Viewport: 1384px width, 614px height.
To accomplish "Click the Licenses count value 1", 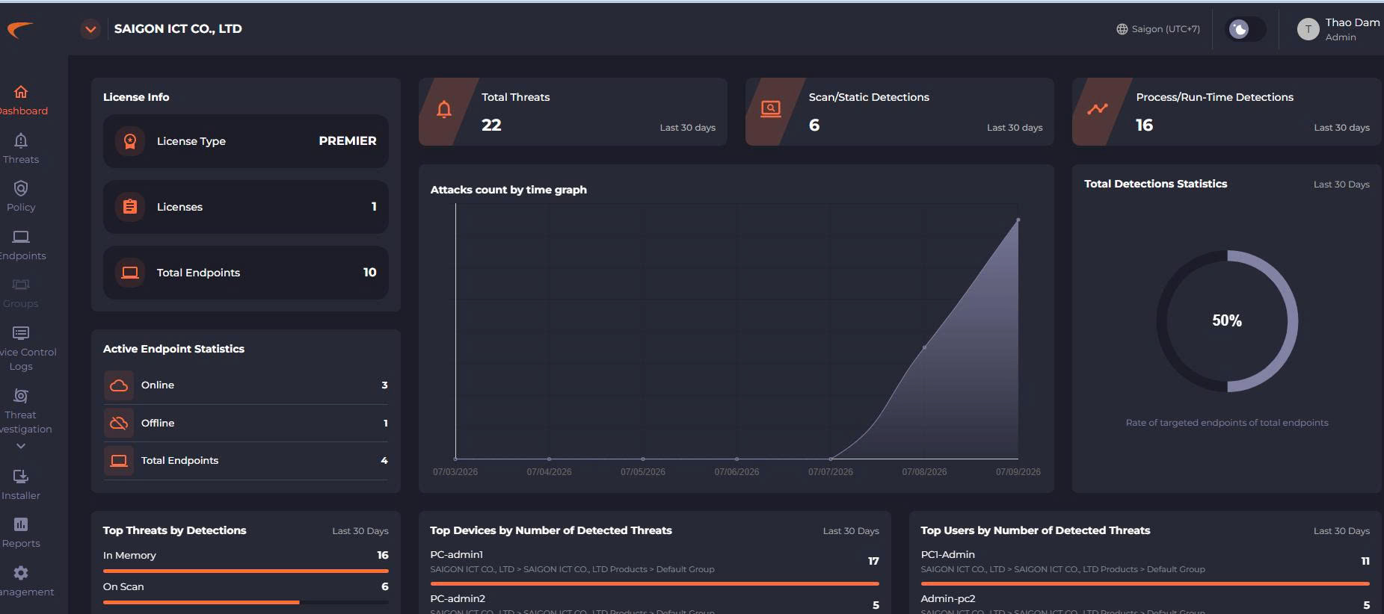I will tap(374, 207).
